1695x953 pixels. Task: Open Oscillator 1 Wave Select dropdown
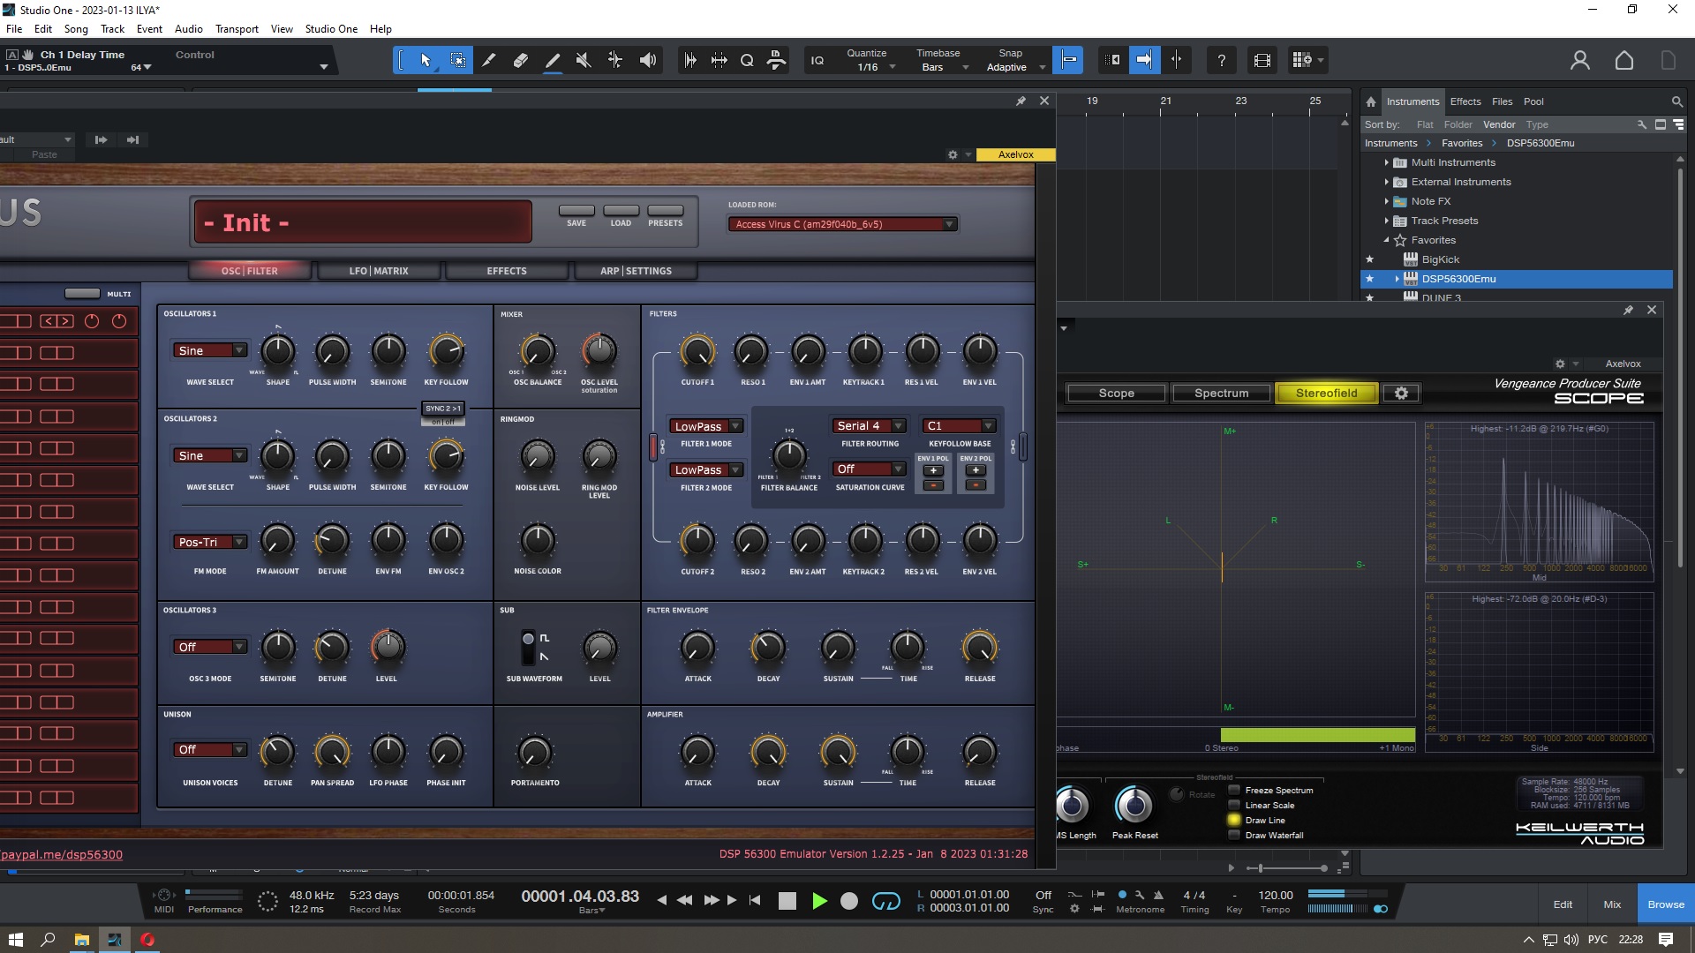(210, 350)
